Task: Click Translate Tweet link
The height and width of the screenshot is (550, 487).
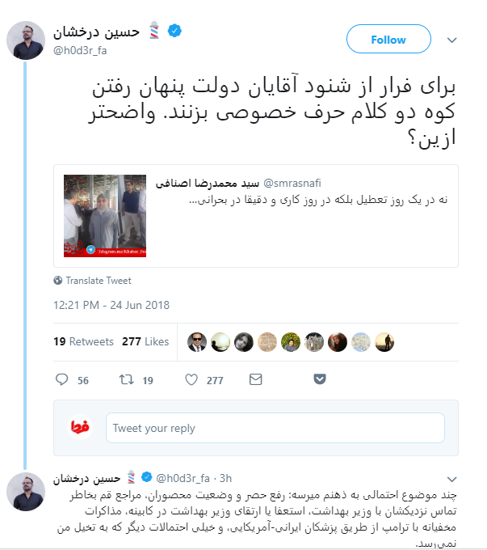Action: pyautogui.click(x=99, y=281)
